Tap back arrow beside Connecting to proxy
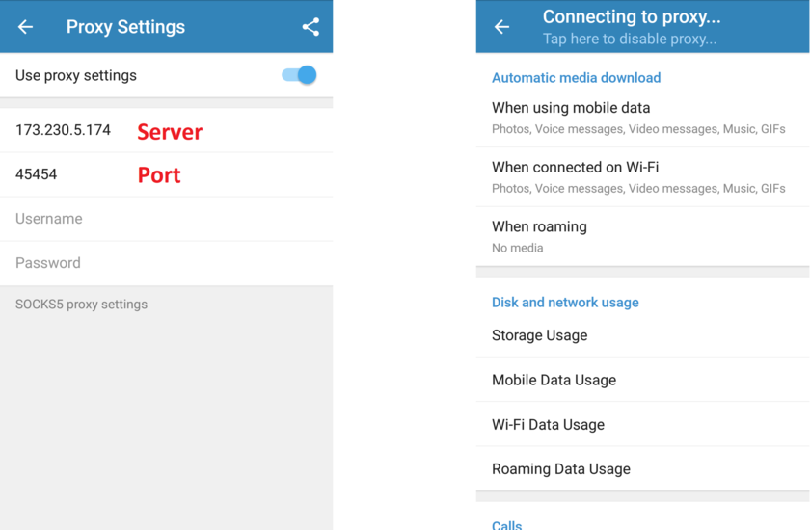 click(x=501, y=27)
